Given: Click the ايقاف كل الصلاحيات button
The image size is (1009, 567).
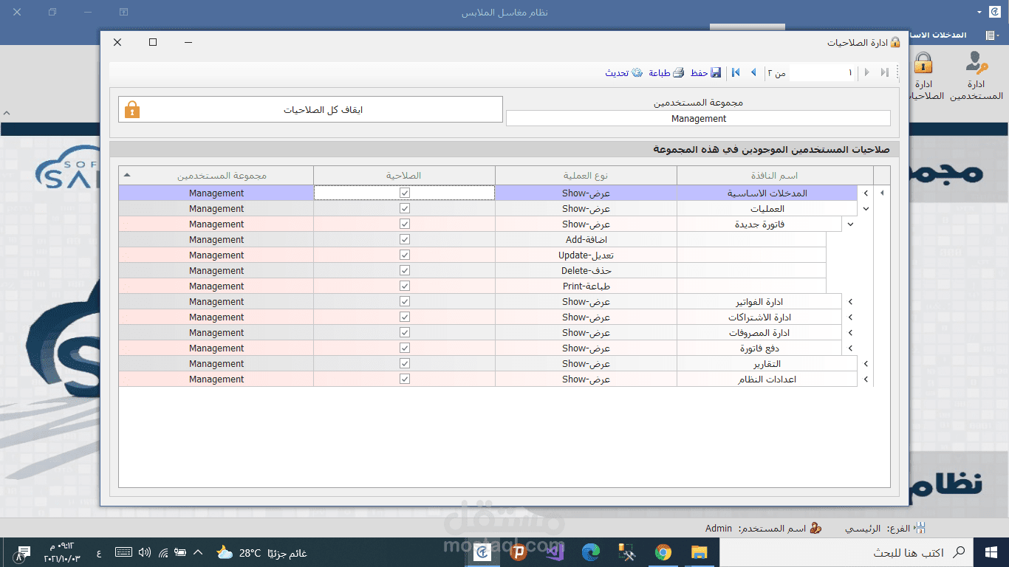Looking at the screenshot, I should (x=310, y=109).
